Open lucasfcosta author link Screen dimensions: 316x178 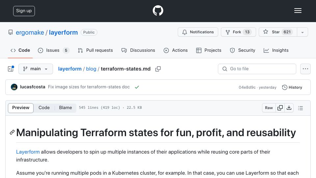tap(33, 87)
